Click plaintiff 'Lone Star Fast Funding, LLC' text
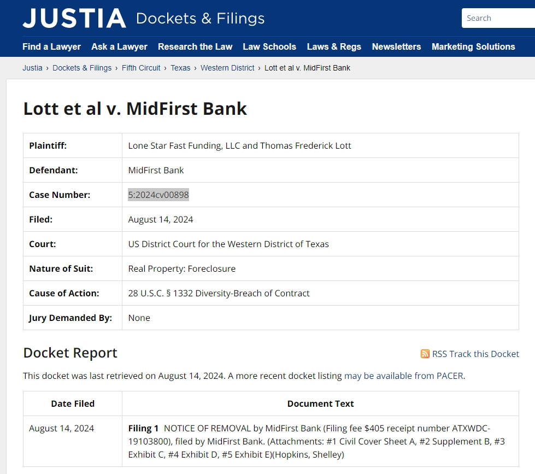 (184, 146)
